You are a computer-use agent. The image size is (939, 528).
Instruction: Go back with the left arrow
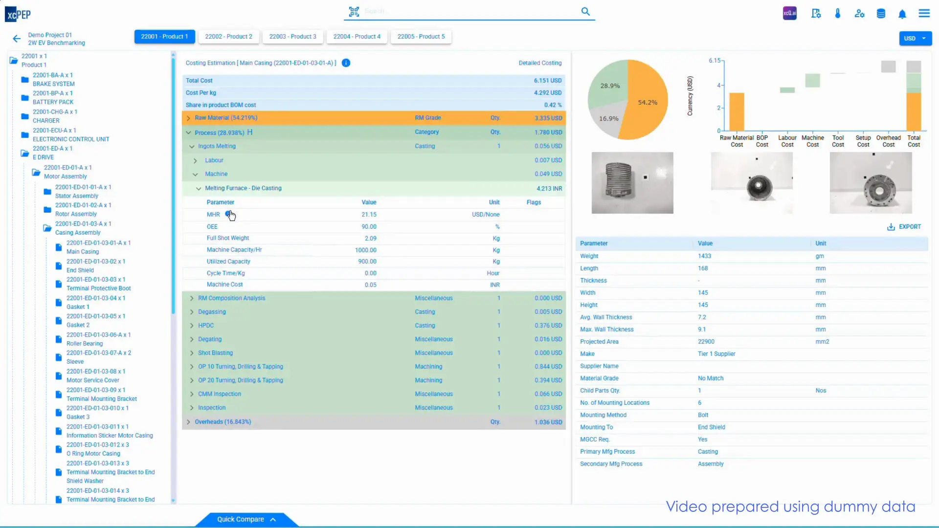coord(17,39)
